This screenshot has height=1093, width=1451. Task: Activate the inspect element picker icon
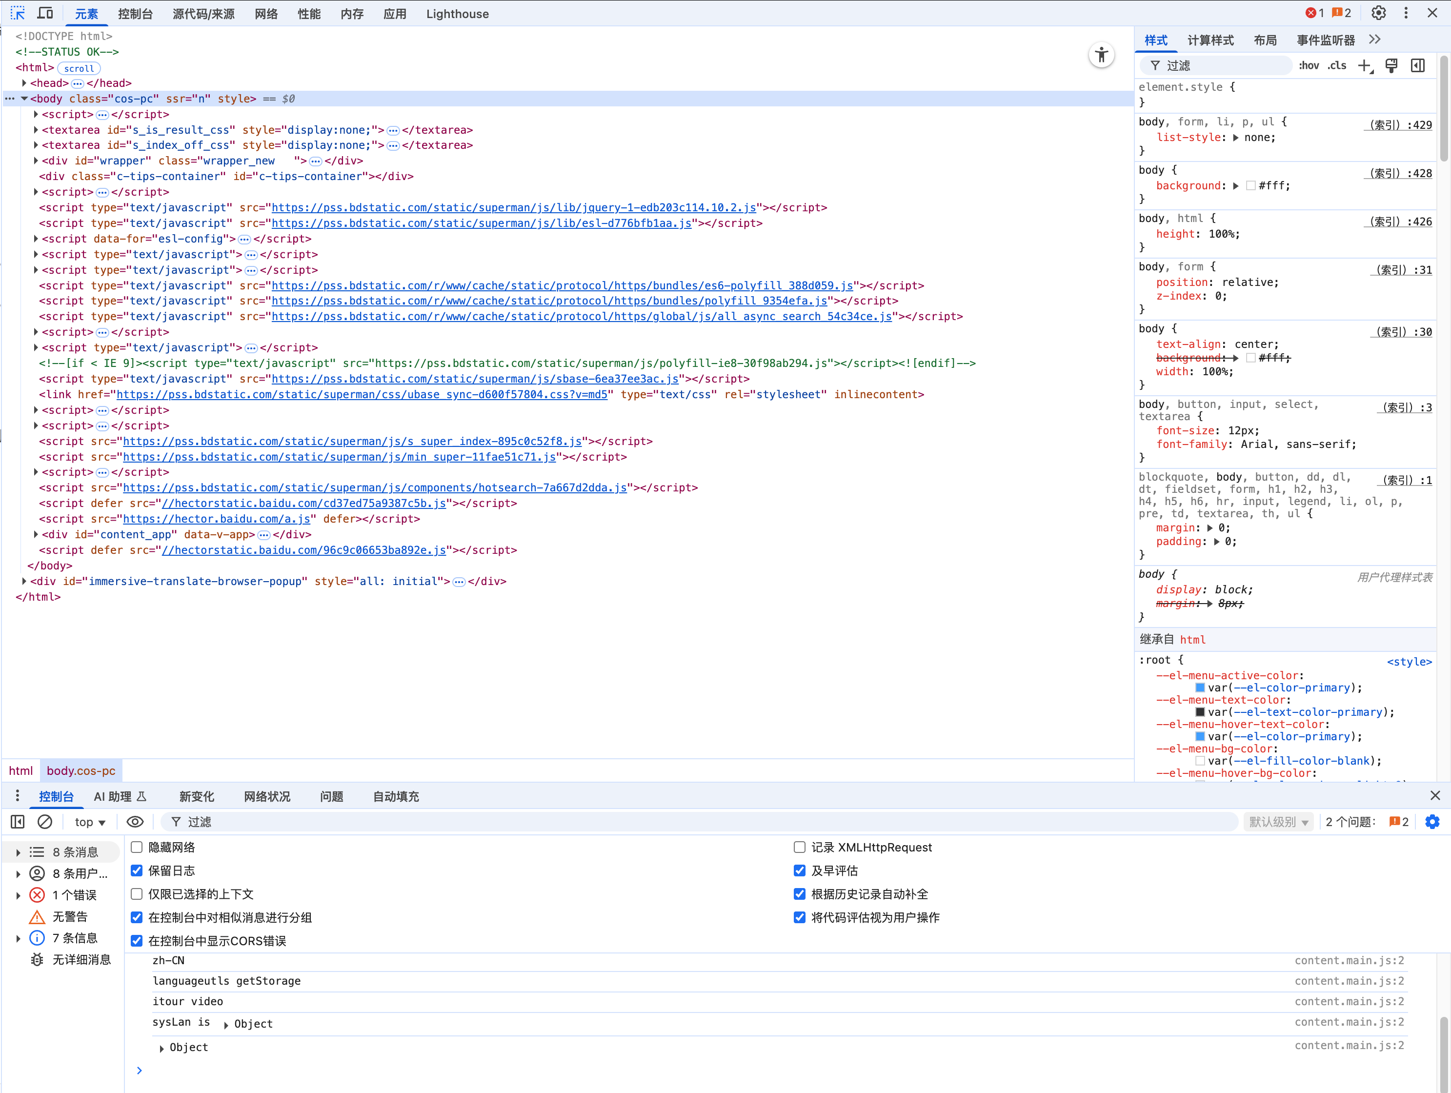tap(18, 13)
